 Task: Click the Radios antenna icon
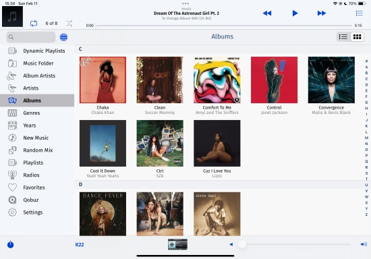pos(12,175)
